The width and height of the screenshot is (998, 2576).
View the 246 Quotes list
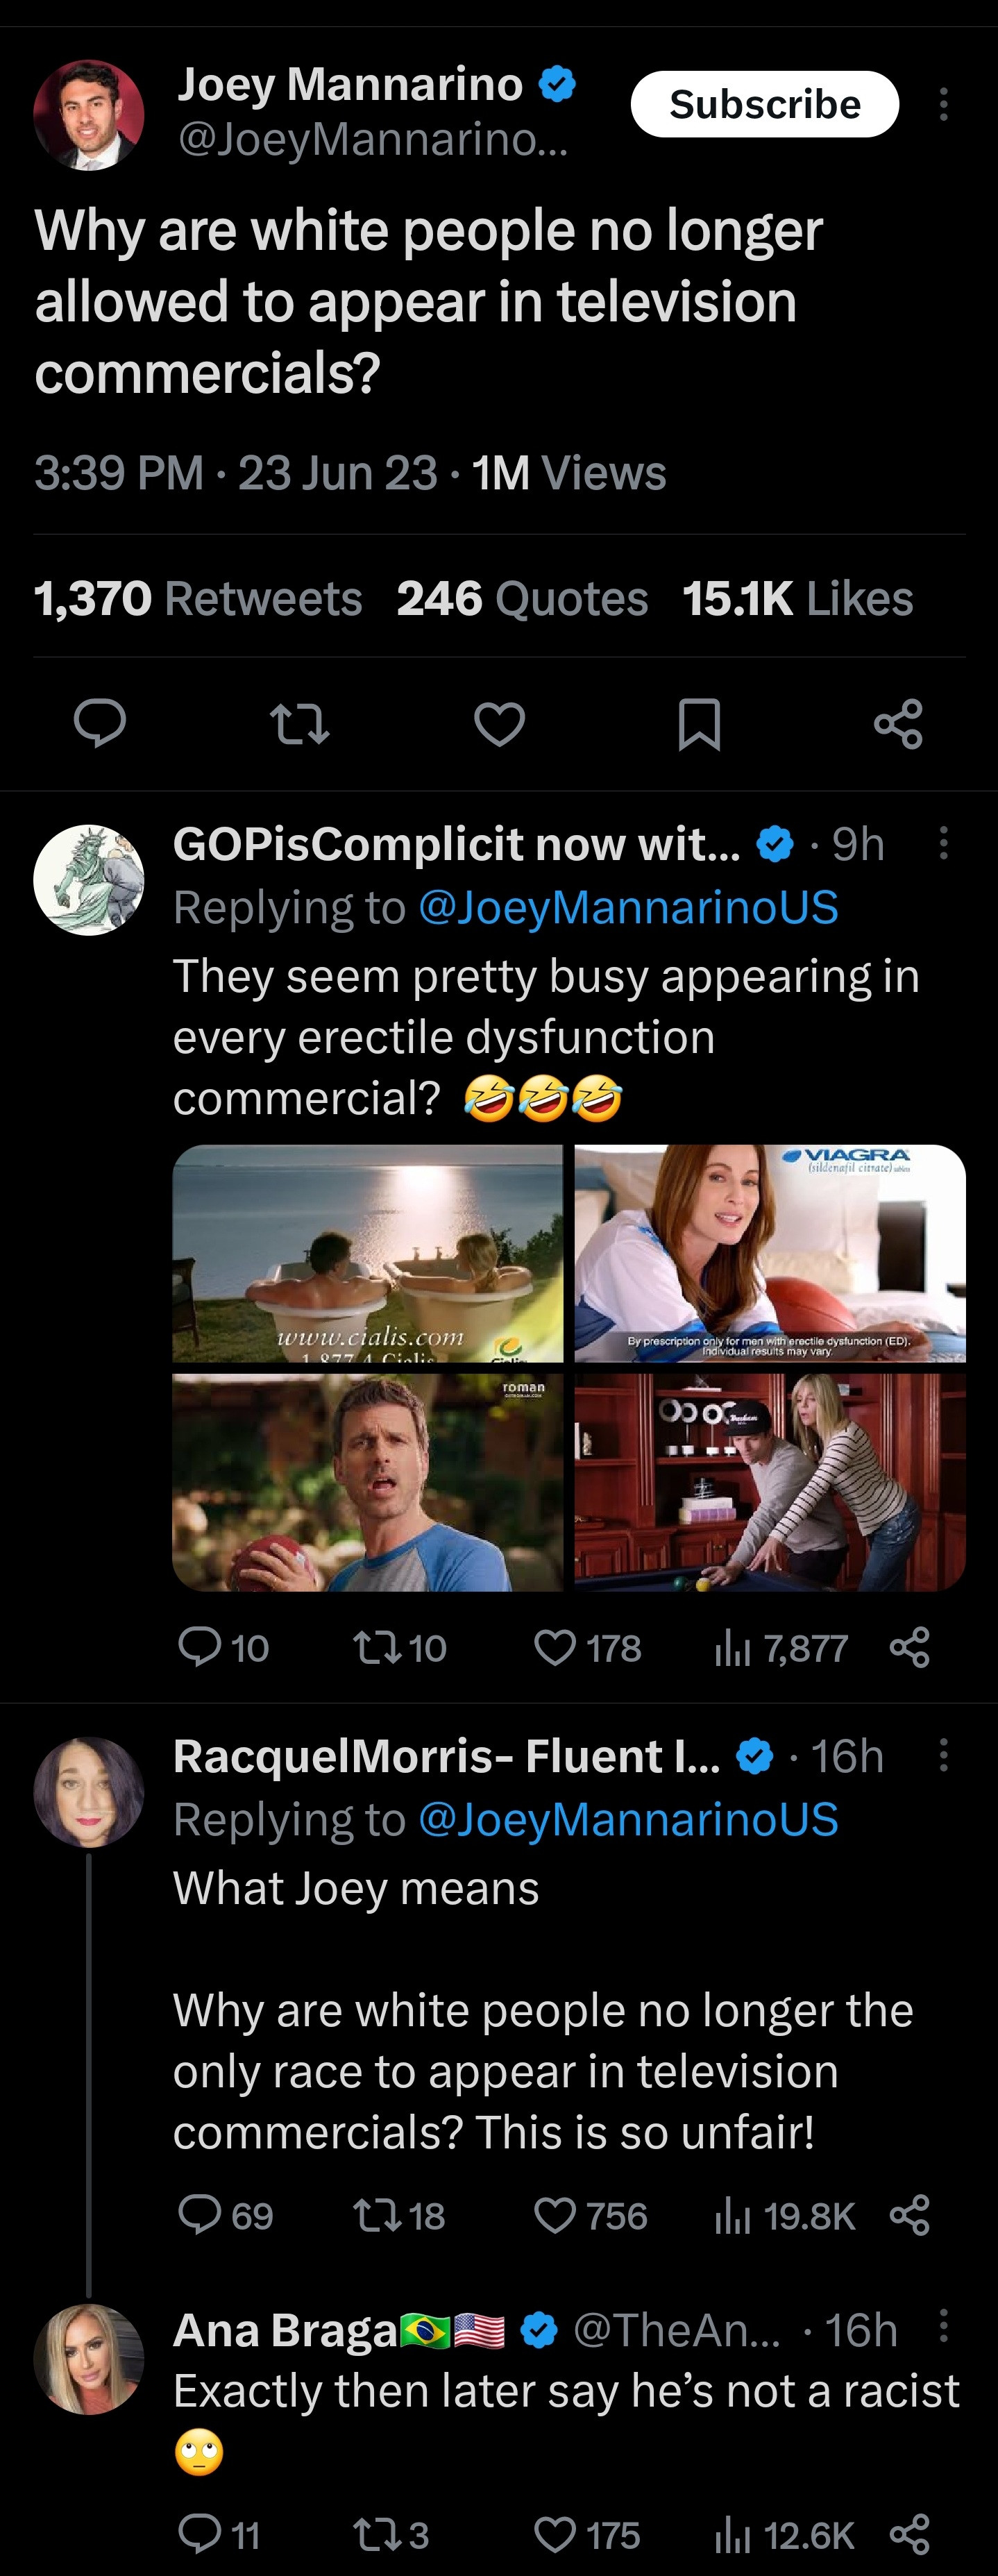522,599
